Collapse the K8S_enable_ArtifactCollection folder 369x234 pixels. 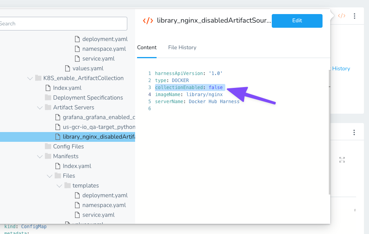click(x=30, y=78)
